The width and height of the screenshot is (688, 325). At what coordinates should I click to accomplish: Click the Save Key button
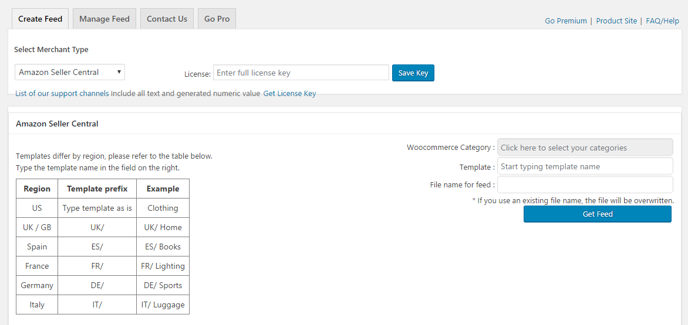[413, 73]
